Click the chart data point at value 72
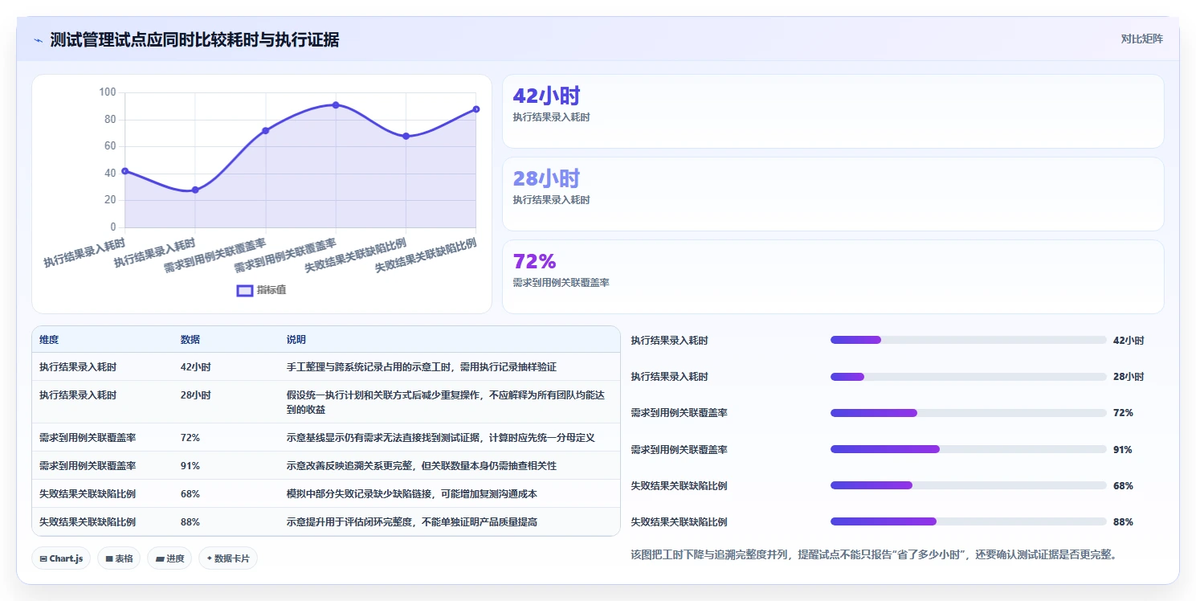1196x601 pixels. click(265, 131)
